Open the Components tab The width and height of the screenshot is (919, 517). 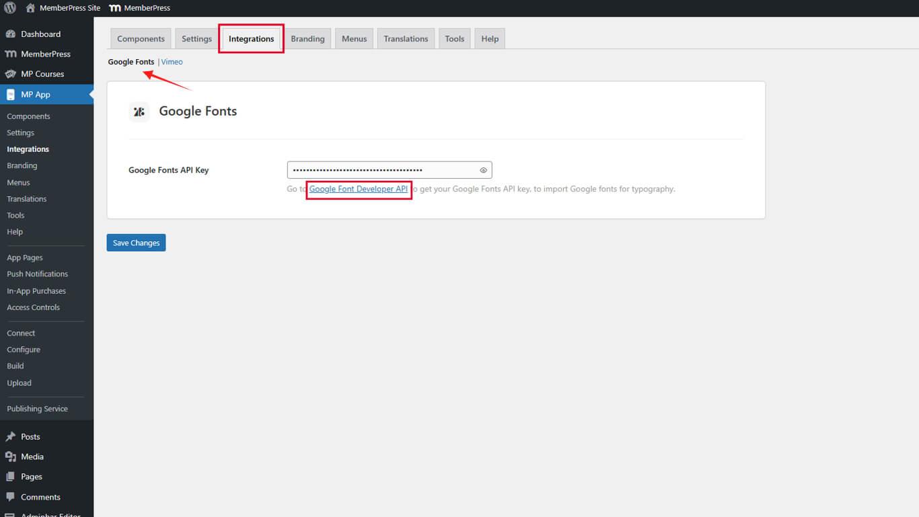(x=141, y=39)
